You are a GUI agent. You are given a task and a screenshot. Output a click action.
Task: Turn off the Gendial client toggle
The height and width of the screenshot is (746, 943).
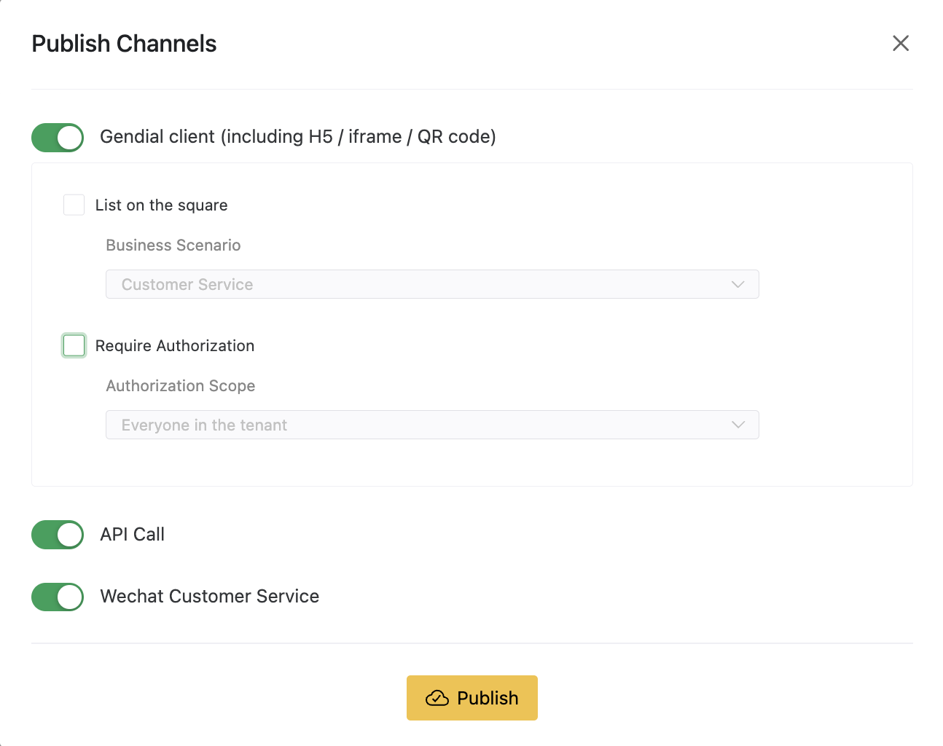(58, 138)
